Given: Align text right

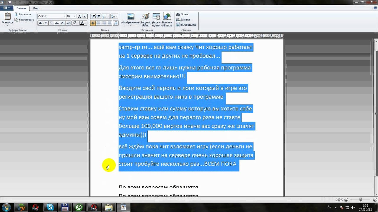Looking at the screenshot, I should 104,23.
